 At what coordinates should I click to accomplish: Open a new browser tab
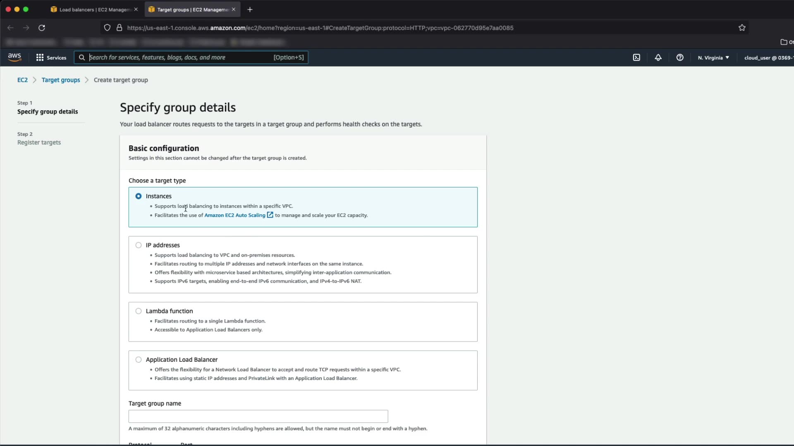coord(250,9)
